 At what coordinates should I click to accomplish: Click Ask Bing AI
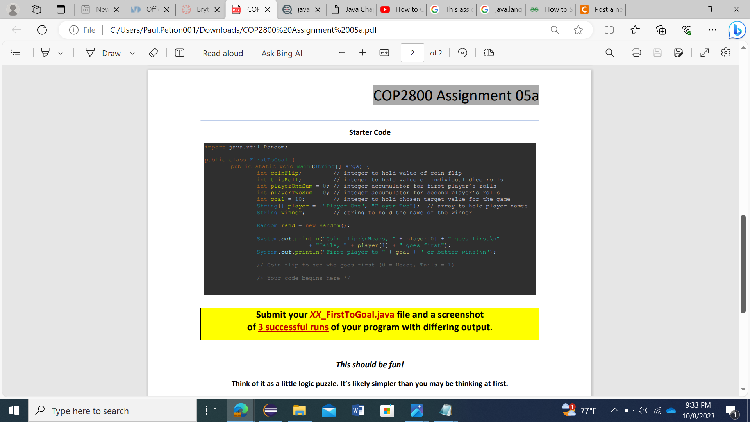click(x=282, y=53)
